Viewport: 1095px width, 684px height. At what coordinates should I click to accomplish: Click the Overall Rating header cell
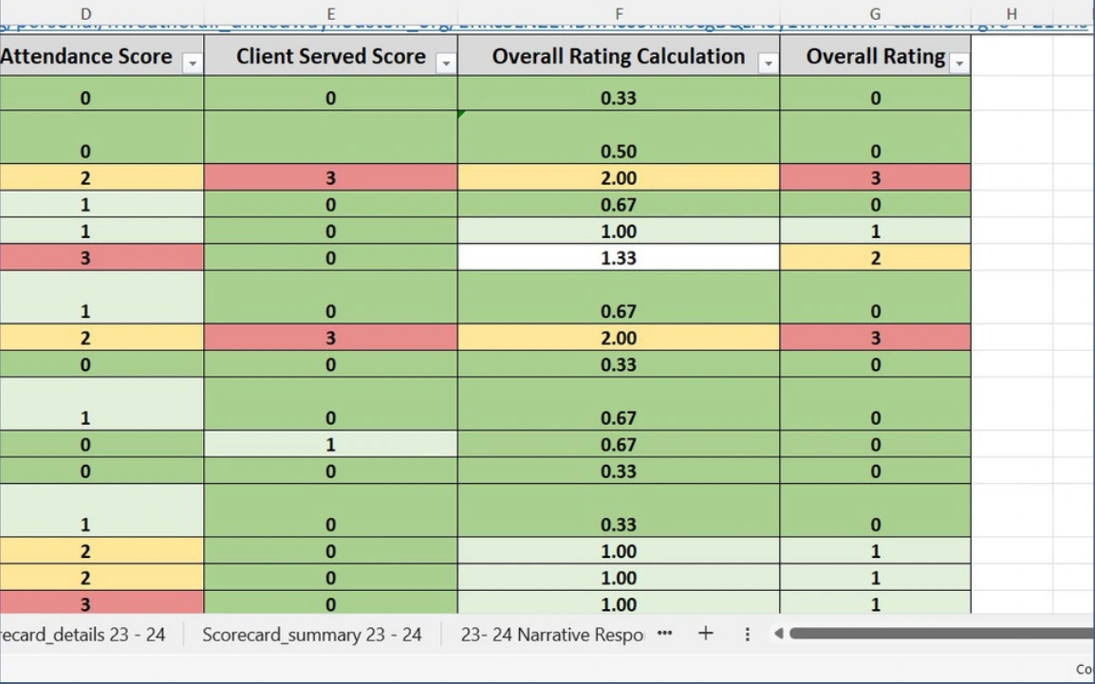[x=875, y=56]
